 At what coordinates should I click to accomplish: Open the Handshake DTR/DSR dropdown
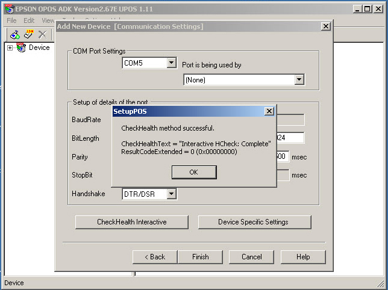point(171,194)
